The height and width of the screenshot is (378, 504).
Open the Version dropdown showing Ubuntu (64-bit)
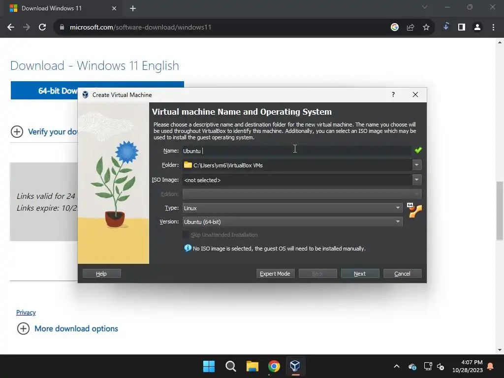point(292,222)
